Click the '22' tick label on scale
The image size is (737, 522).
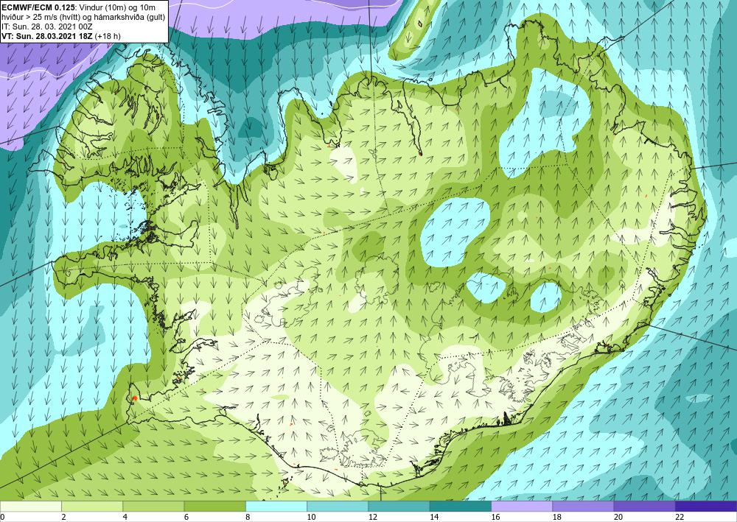(x=680, y=517)
